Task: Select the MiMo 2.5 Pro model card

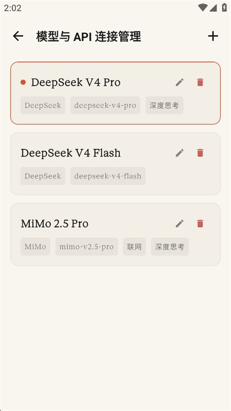Action: pos(115,235)
